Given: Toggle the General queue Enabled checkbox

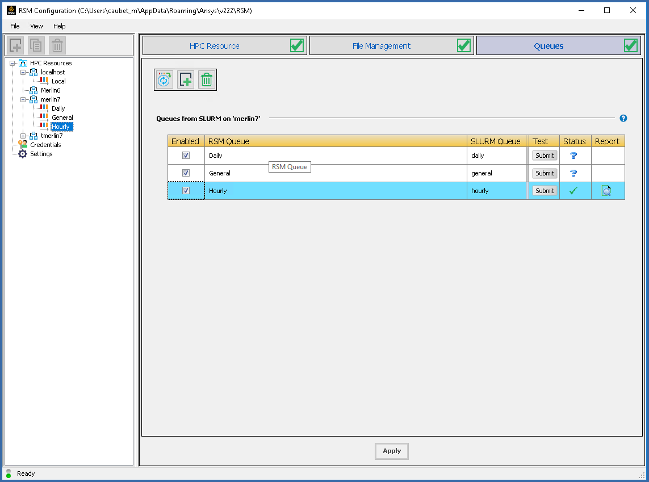Looking at the screenshot, I should 186,173.
